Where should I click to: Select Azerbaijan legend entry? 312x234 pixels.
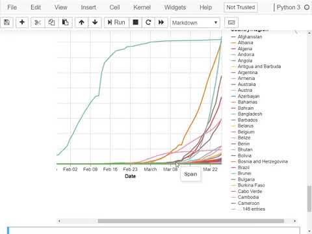tap(248, 96)
